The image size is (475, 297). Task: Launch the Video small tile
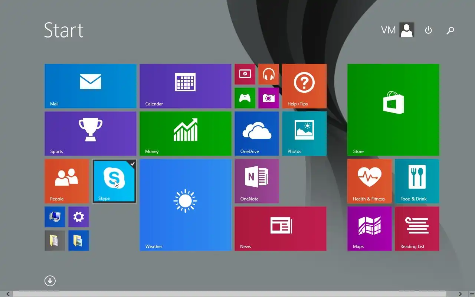click(245, 74)
